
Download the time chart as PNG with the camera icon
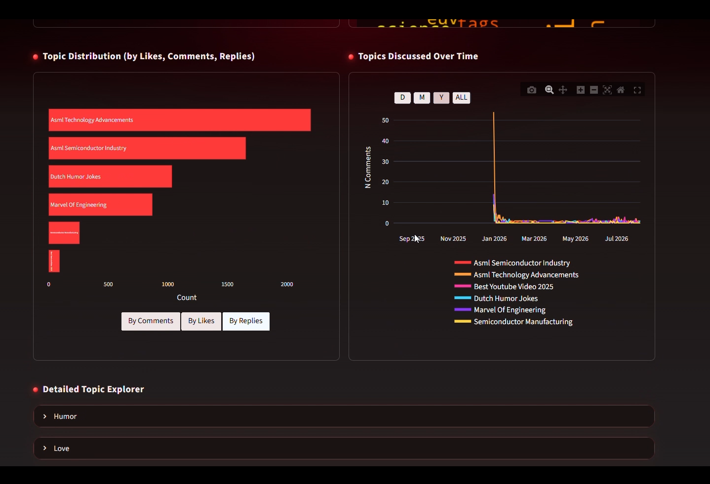pyautogui.click(x=532, y=90)
